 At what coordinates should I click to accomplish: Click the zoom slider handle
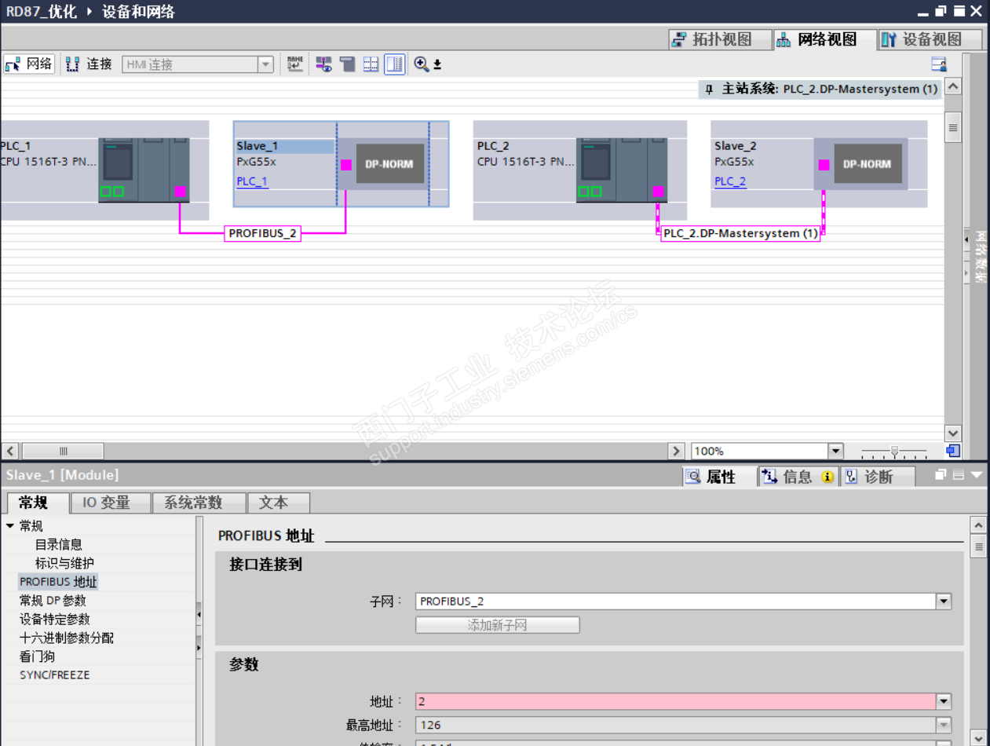point(894,451)
